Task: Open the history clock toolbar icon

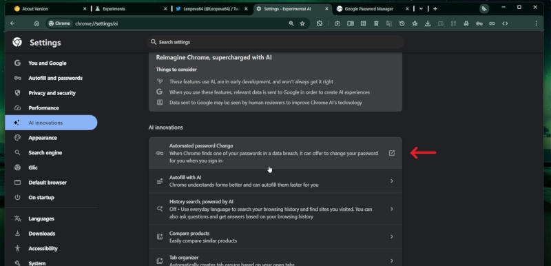Action: click(x=402, y=23)
